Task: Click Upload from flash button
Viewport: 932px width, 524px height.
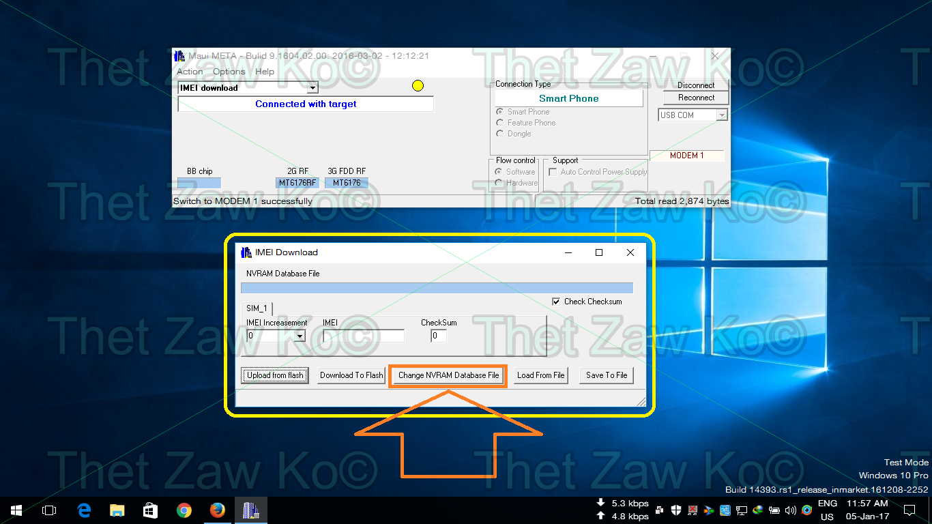Action: click(x=275, y=375)
